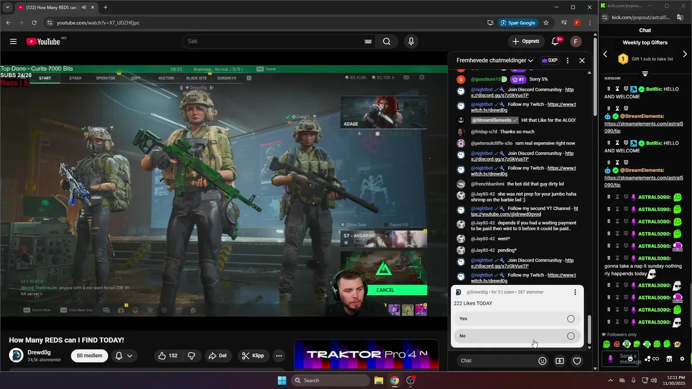
Task: Expand the Fremhevede chatmeldinger dropdown
Action: click(495, 61)
